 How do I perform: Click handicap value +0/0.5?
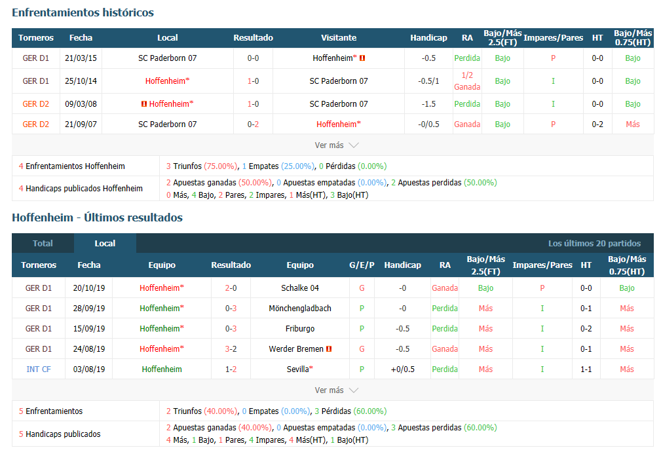(x=403, y=369)
